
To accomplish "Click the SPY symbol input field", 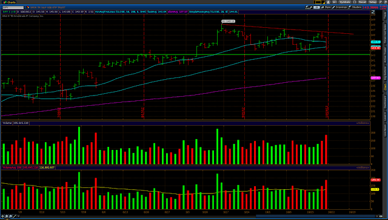I will point(13,7).
